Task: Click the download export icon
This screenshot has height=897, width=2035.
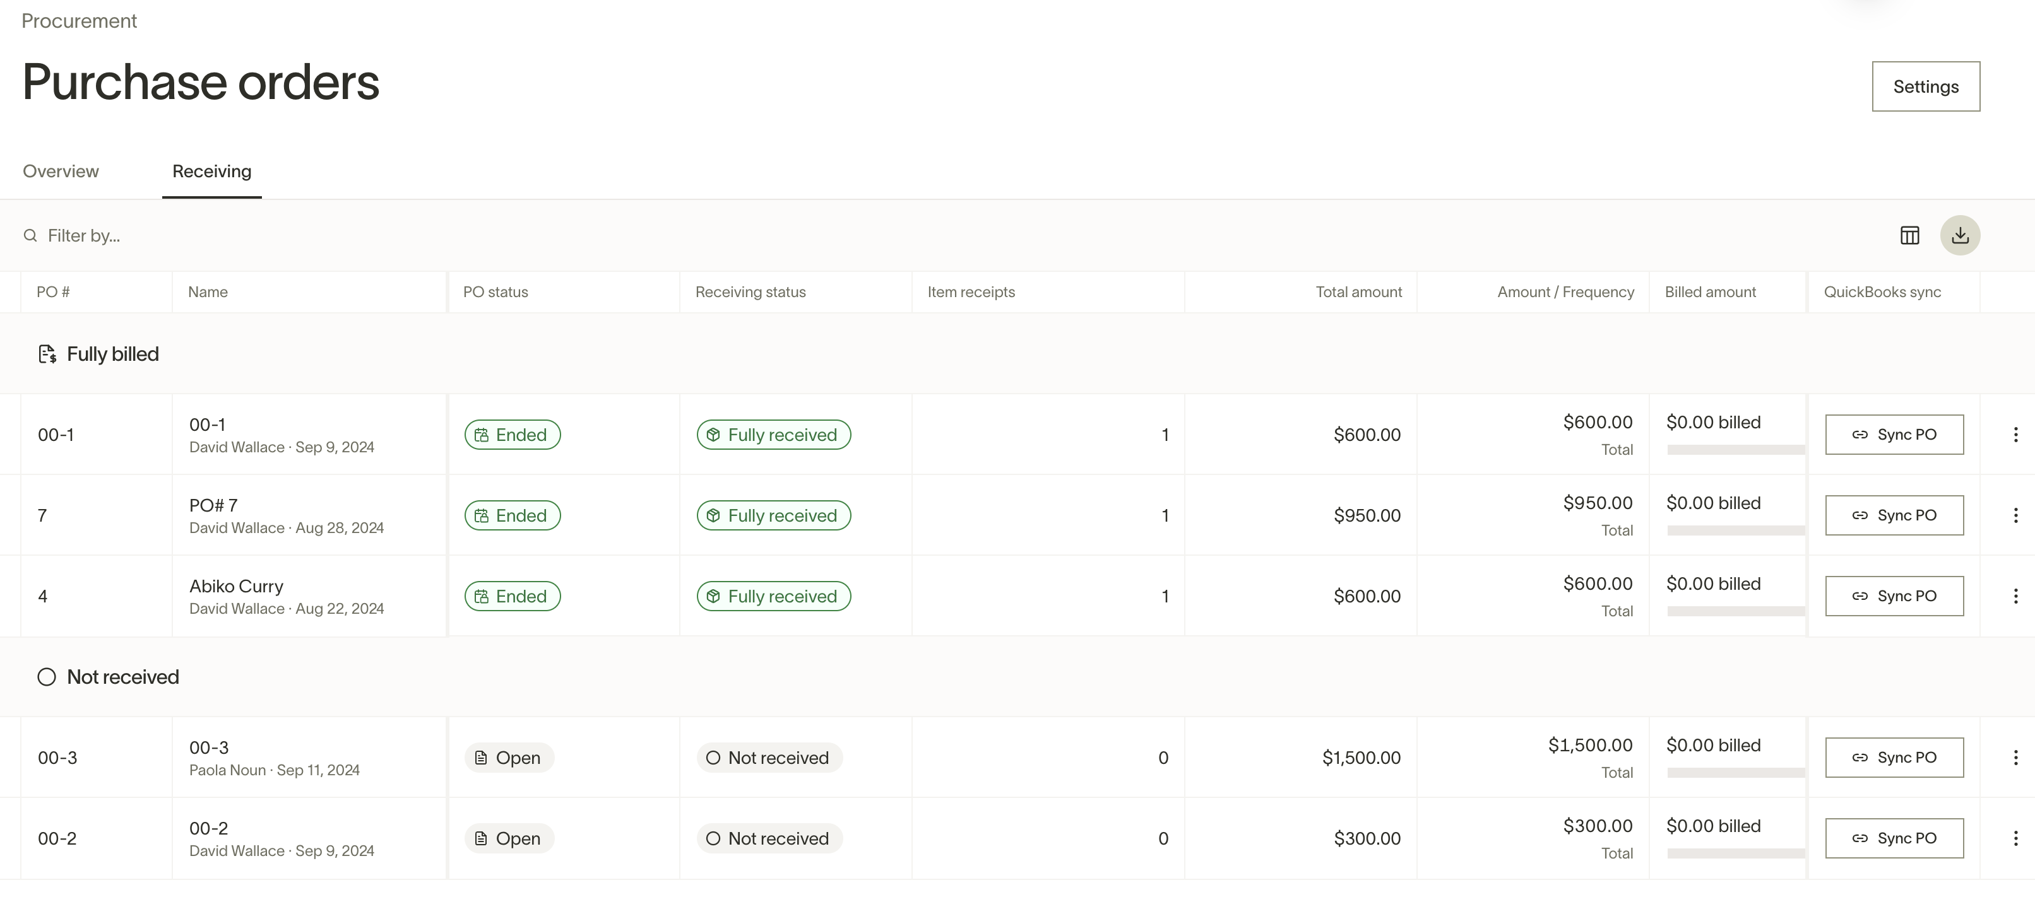Action: tap(1960, 235)
